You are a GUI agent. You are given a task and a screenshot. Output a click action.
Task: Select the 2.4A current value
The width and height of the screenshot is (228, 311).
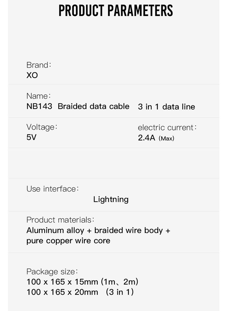click(146, 138)
